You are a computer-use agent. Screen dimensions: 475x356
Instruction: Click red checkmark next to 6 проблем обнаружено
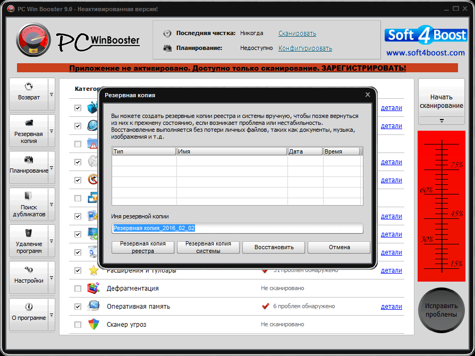coord(265,306)
